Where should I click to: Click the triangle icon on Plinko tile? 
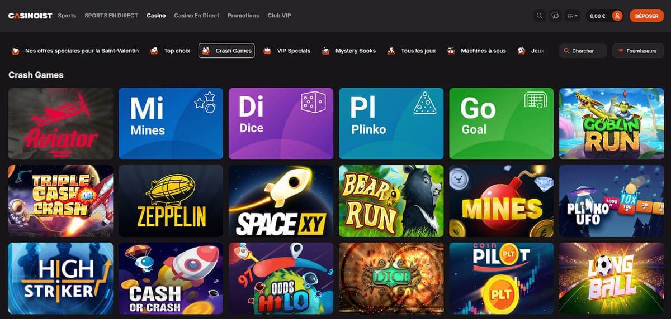(424, 103)
